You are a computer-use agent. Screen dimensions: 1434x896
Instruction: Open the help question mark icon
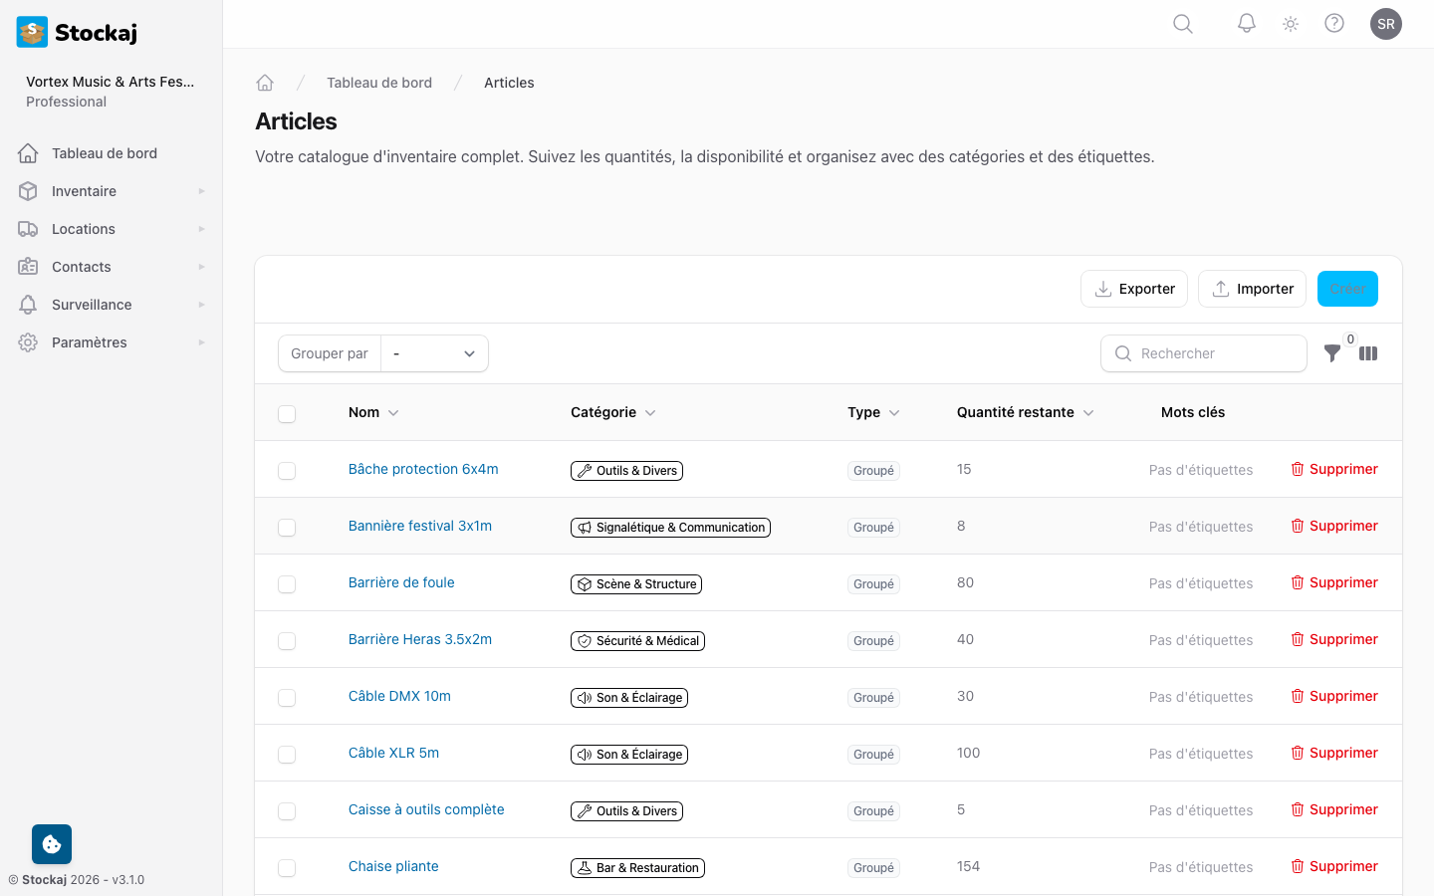[x=1334, y=23]
